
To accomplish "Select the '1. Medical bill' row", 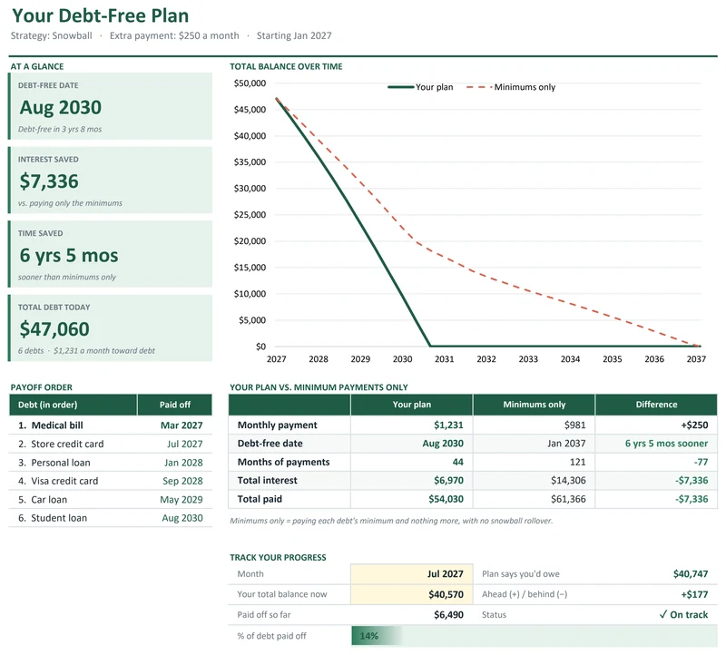I will tap(110, 425).
